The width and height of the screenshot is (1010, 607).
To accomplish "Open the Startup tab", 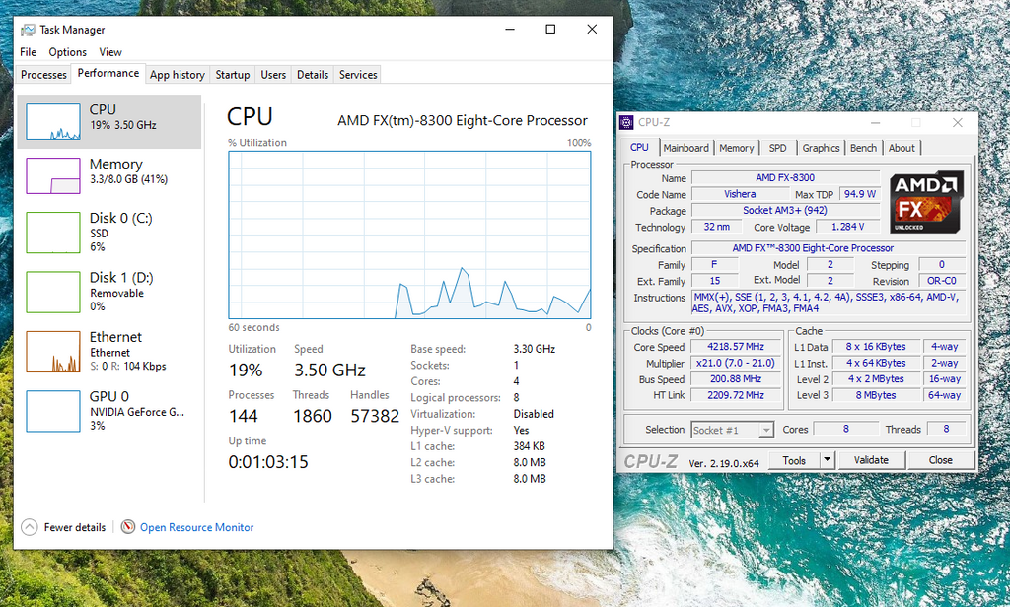I will pyautogui.click(x=233, y=75).
